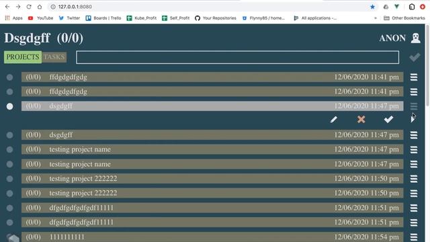The image size is (430, 242).
Task: Go forward with the browser forward arrow
Action: [x=18, y=7]
